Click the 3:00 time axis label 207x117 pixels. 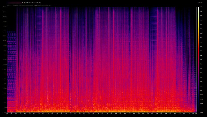pyautogui.click(x=170, y=114)
